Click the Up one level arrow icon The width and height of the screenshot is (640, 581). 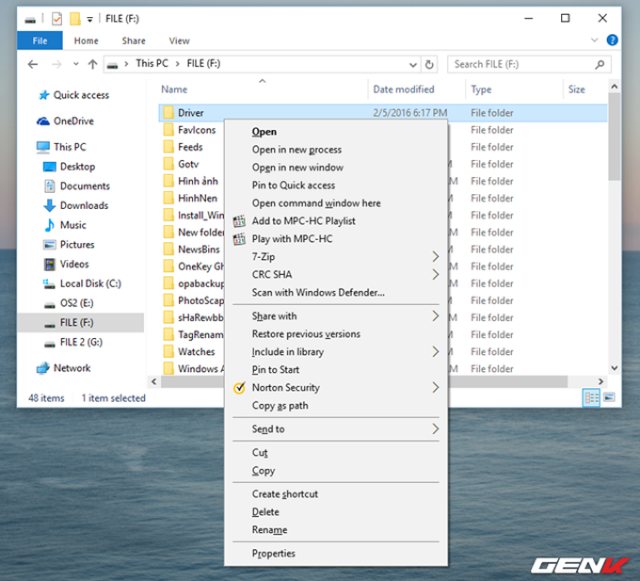coord(92,64)
